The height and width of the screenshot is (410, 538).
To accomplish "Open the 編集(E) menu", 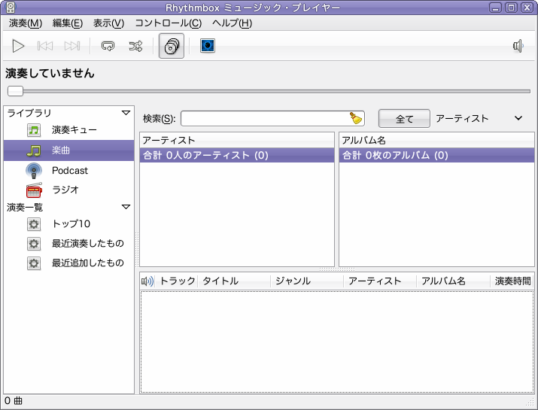I will point(68,23).
